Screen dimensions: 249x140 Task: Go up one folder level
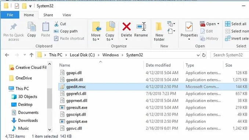point(32,55)
